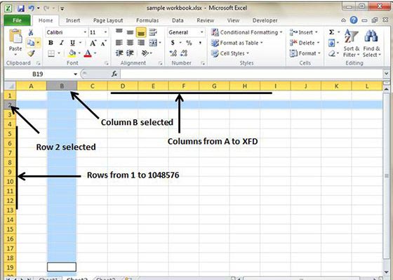
Task: Apply the red Font Color
Action: coord(88,53)
